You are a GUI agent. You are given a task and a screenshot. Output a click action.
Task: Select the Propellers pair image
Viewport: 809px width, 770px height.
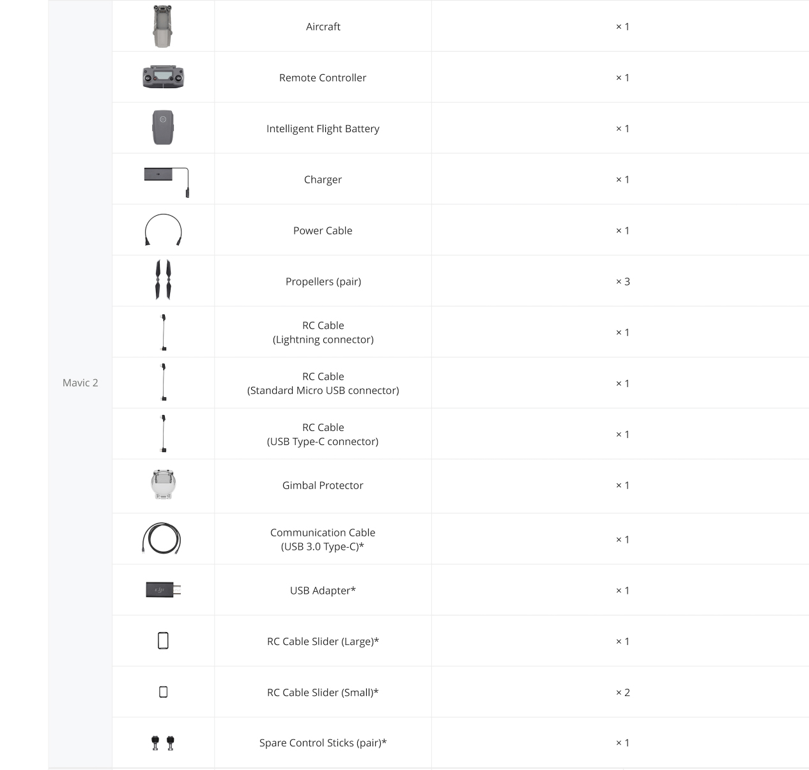pyautogui.click(x=163, y=280)
